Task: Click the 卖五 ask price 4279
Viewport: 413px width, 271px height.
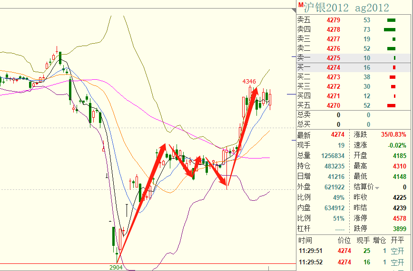Action: pos(333,20)
